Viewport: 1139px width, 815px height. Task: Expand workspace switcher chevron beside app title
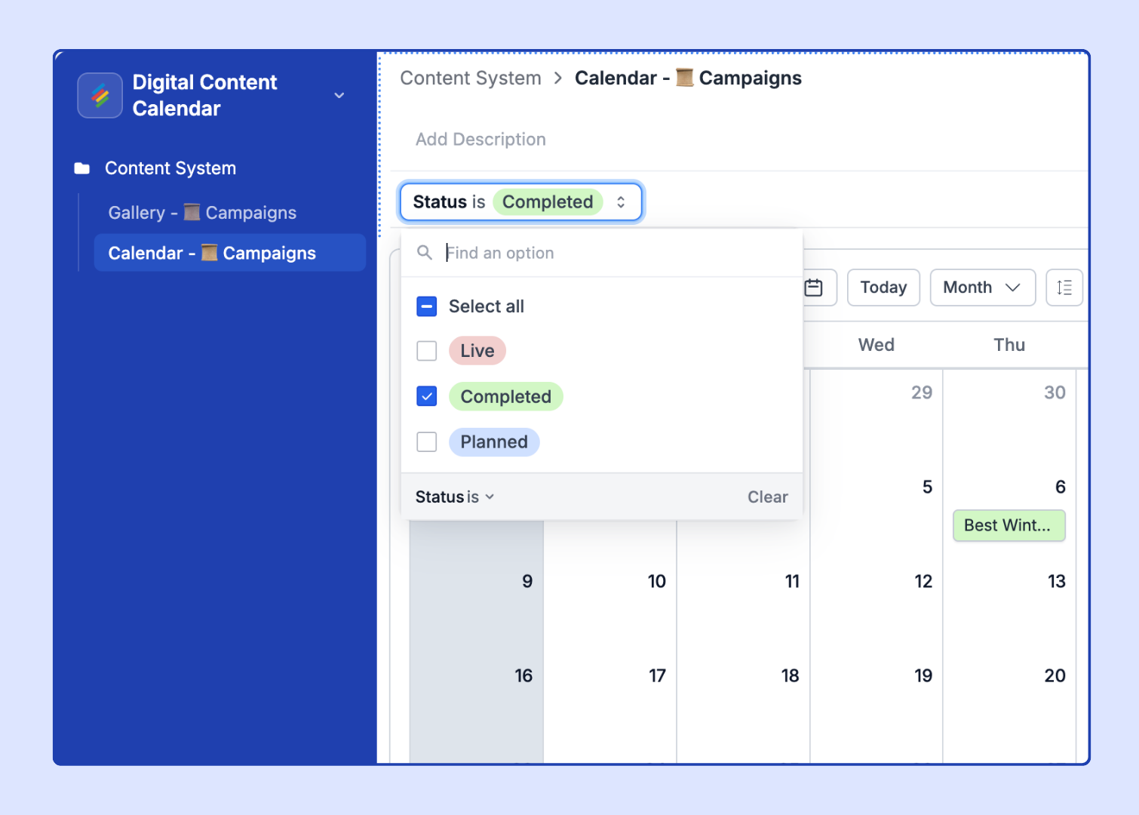(x=339, y=96)
